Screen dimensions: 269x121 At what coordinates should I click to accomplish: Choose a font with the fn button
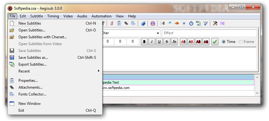[174, 42]
